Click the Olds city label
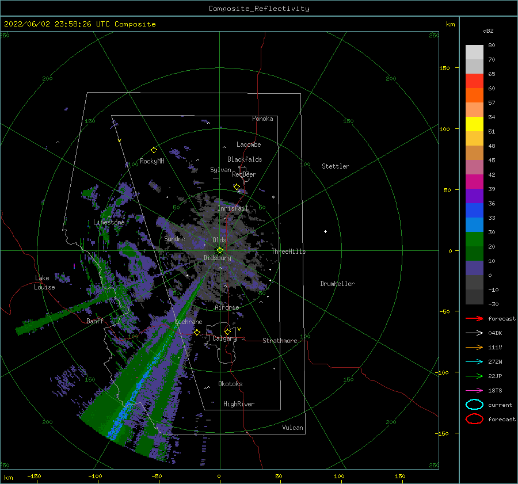The height and width of the screenshot is (484, 518). point(219,240)
